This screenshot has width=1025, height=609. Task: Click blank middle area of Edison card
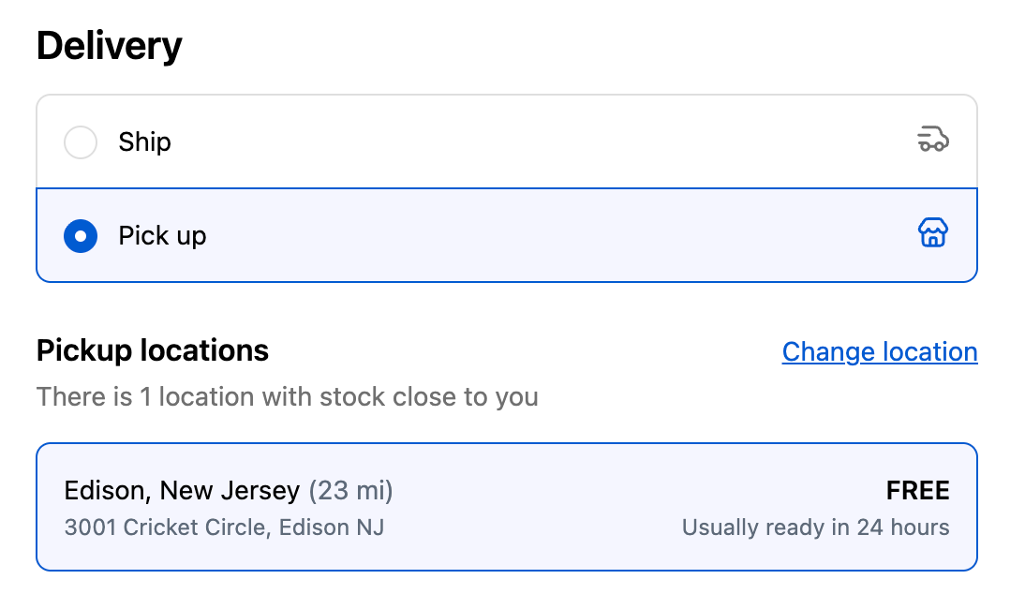click(536, 509)
